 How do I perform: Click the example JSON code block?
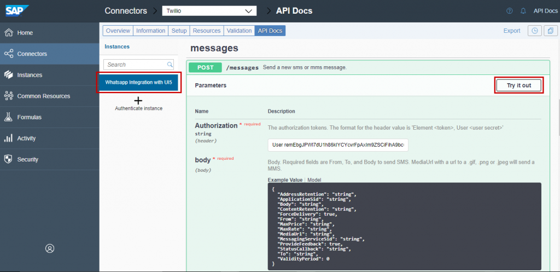pos(404,226)
